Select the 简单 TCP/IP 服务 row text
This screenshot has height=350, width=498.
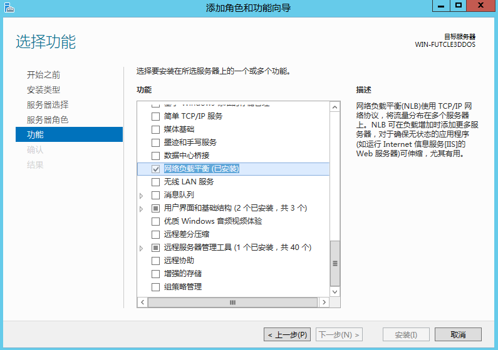tap(193, 116)
